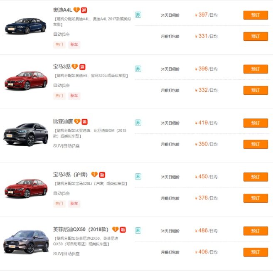Click the 券 coupon icon for 英菲尼迪QX50

tap(138, 230)
